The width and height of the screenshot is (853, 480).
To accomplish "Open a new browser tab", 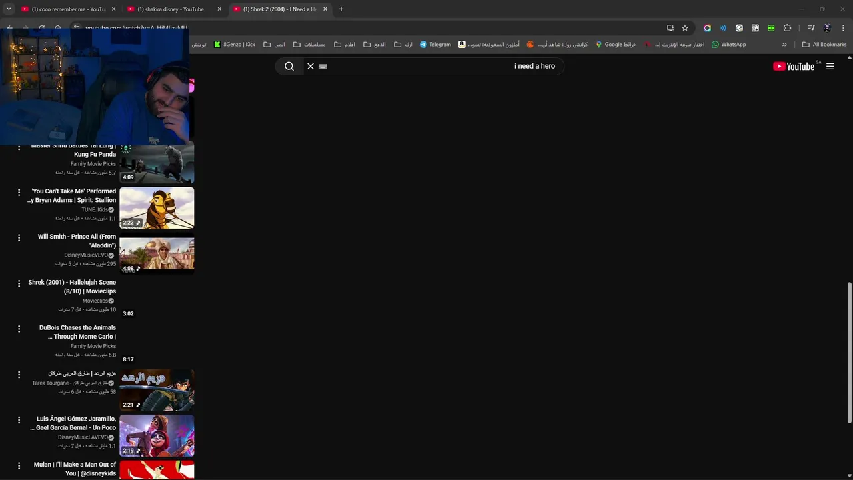I will (341, 9).
